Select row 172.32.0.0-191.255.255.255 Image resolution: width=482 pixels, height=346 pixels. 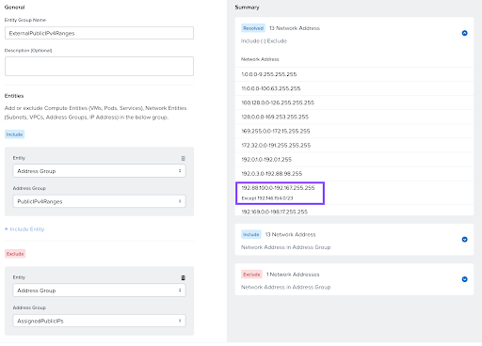pos(354,145)
